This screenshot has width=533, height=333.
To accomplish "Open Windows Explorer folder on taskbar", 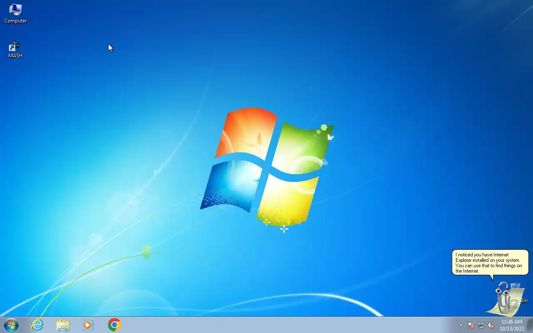I will (63, 325).
